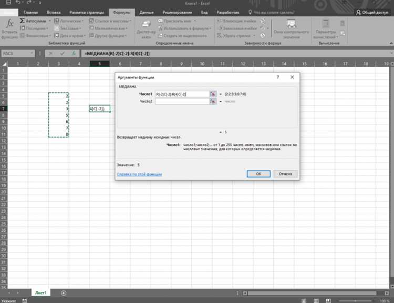Click the Число1 argument field

pos(182,94)
